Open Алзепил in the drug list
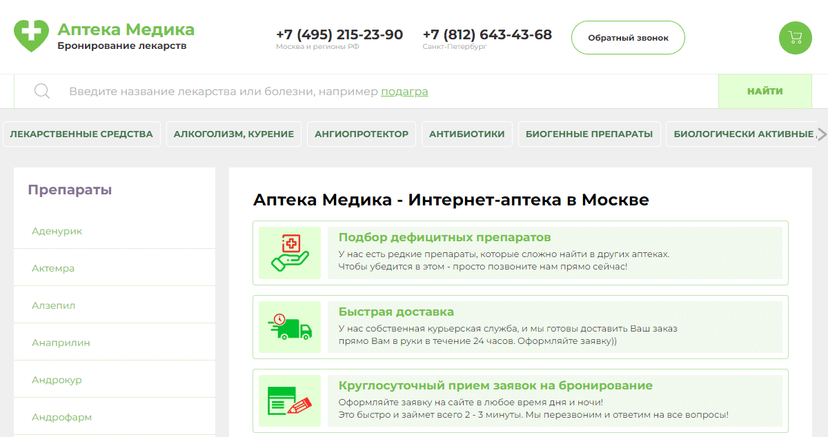This screenshot has width=828, height=437. click(54, 305)
